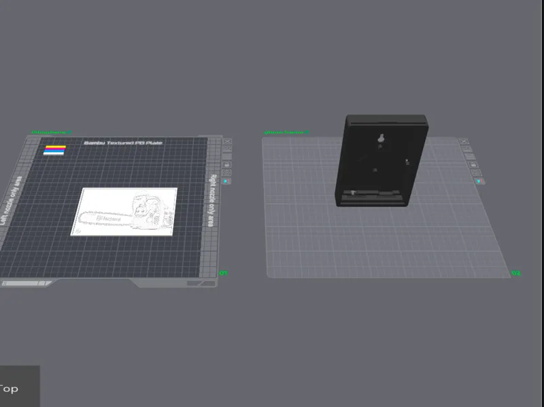The width and height of the screenshot is (544, 407).
Task: Arrange objects on plate 01 icon
Action: point(227,157)
